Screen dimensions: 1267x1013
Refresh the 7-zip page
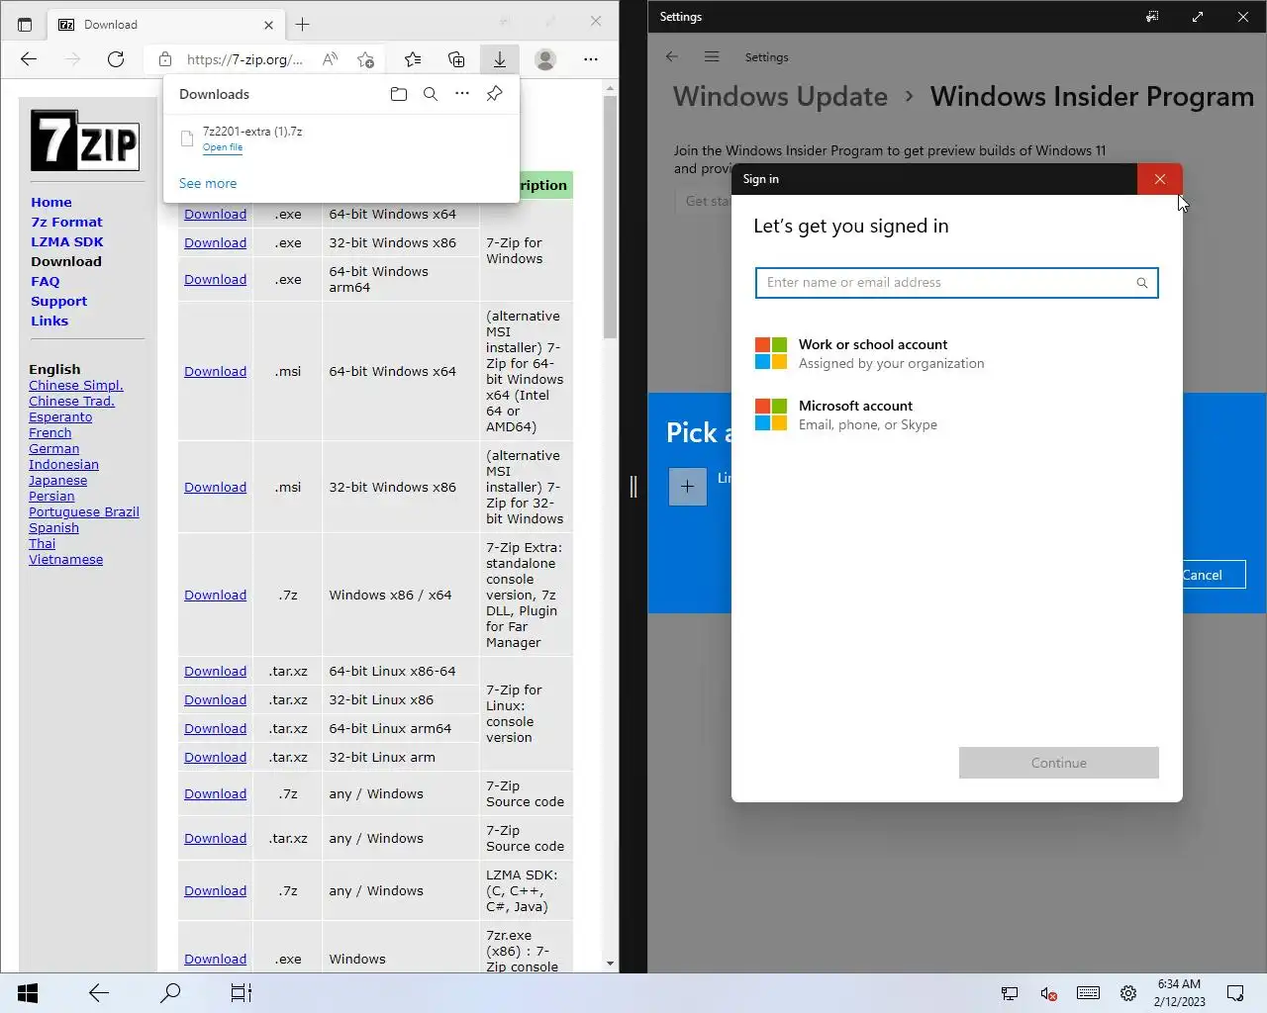[x=116, y=59]
